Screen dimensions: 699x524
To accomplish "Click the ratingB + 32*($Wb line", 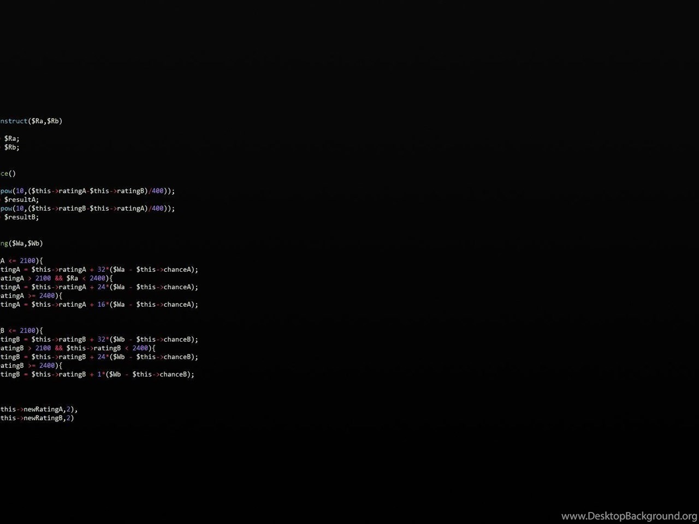I will (x=99, y=340).
